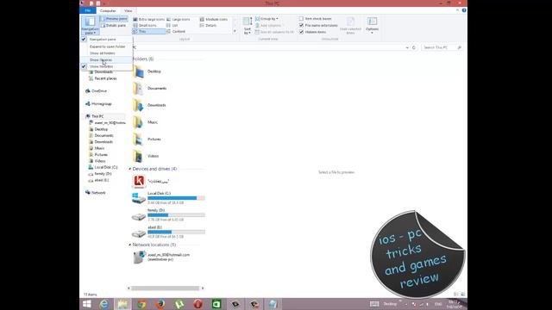Open address bar history dropdown
The height and width of the screenshot is (310, 552).
pyautogui.click(x=407, y=47)
